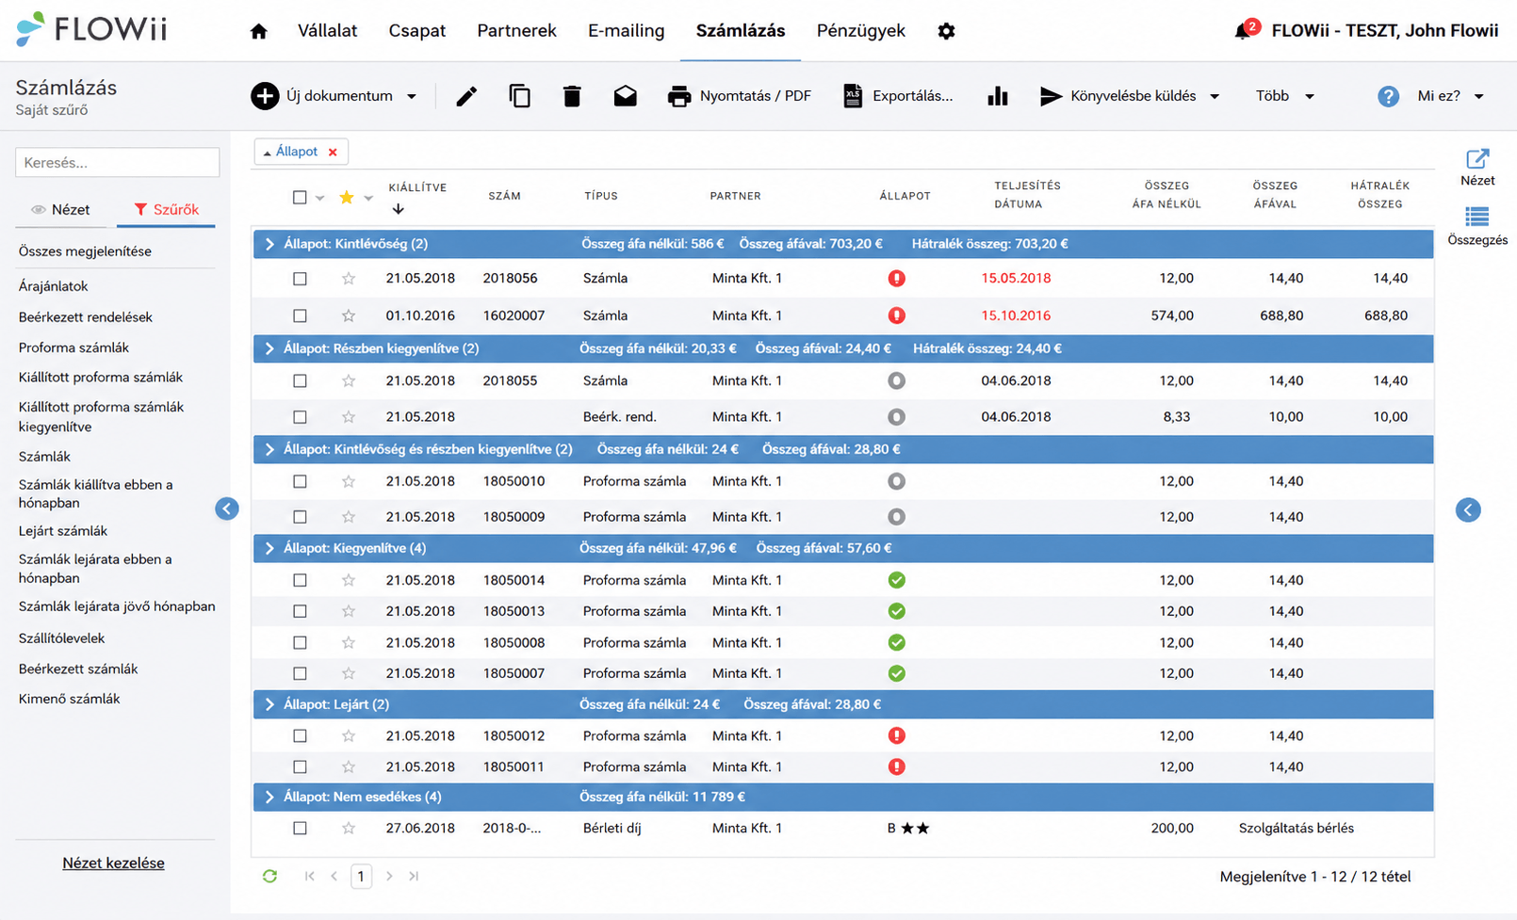The image size is (1517, 920).
Task: Click the copy document icon
Action: pos(519,96)
